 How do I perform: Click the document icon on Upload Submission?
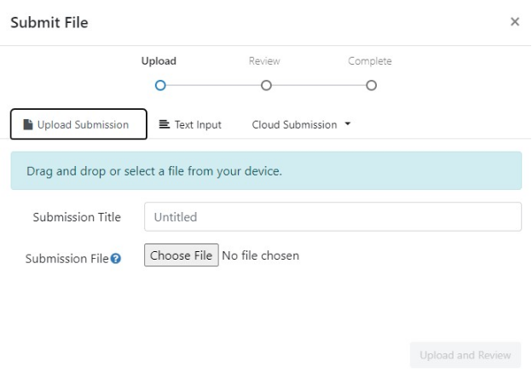coord(28,124)
